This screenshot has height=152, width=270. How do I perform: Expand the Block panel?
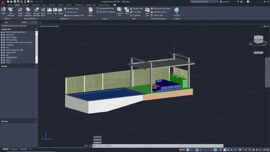click(8, 19)
